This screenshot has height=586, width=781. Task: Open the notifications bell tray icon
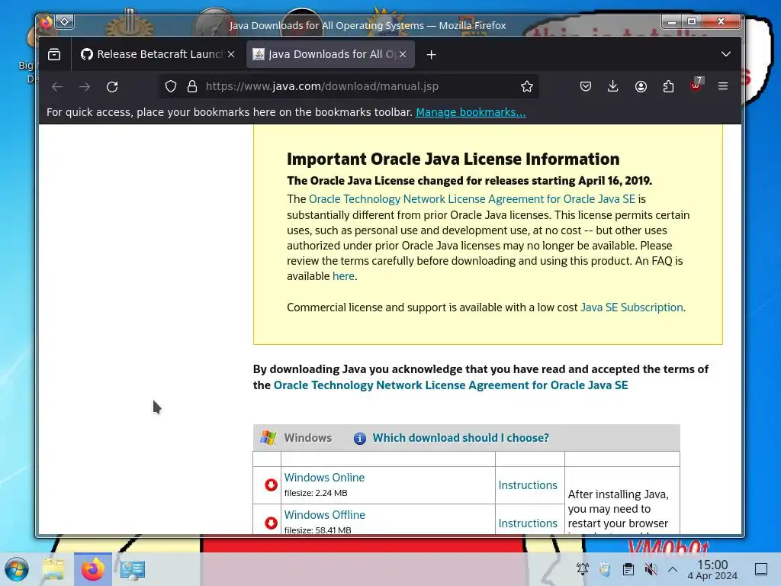pos(582,569)
